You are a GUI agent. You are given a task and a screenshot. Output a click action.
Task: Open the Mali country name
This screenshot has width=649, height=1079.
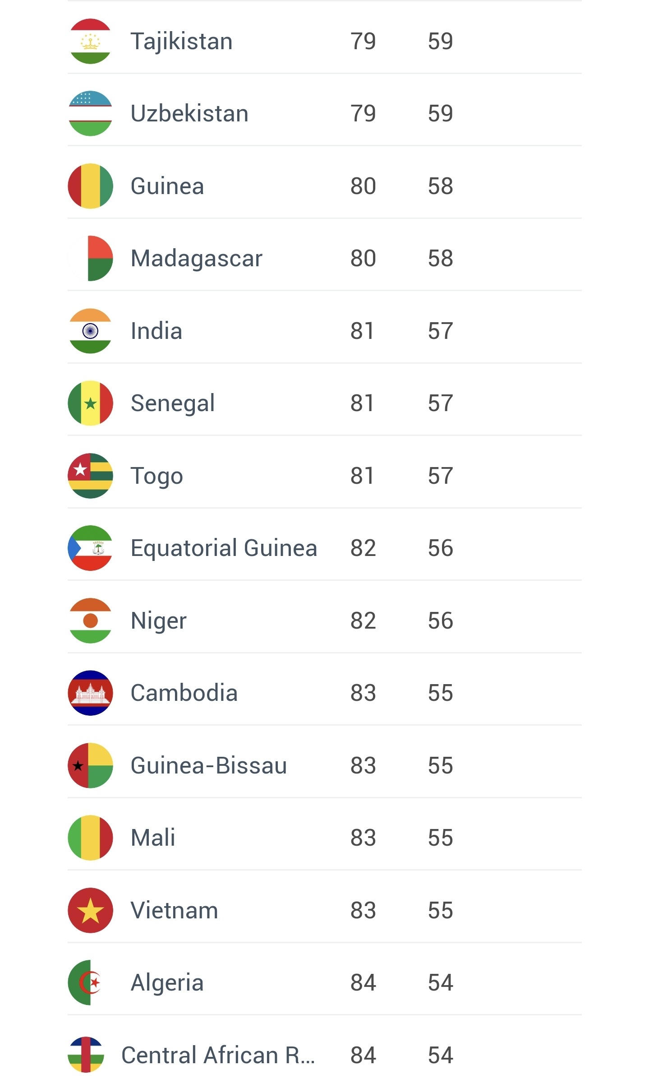[x=153, y=838]
